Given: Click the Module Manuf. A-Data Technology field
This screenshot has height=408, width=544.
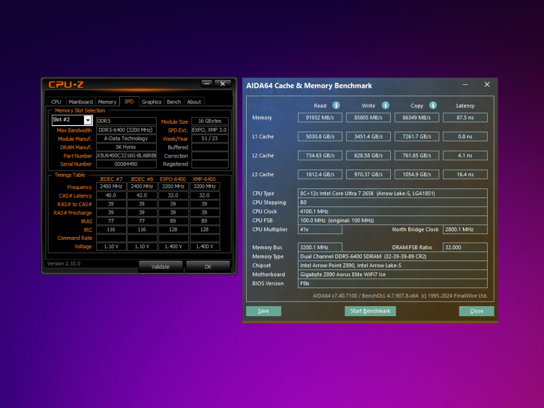Looking at the screenshot, I should click(x=126, y=138).
